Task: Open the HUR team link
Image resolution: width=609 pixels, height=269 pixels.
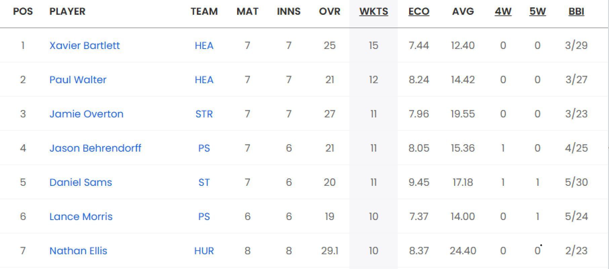Action: (x=204, y=251)
